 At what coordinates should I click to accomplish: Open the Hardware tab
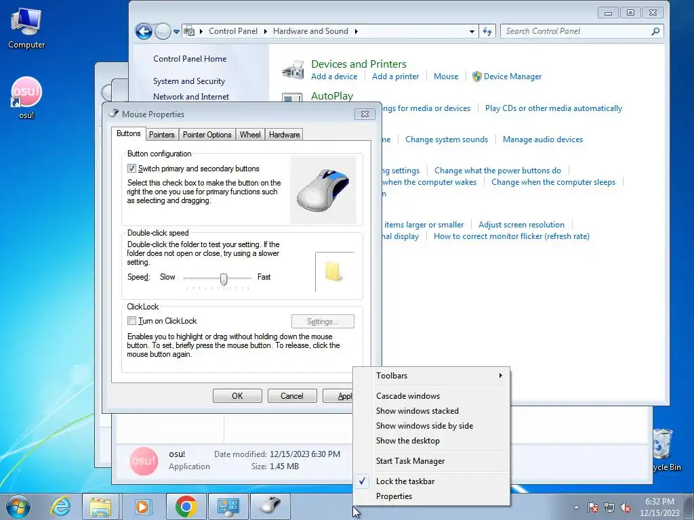(x=284, y=135)
